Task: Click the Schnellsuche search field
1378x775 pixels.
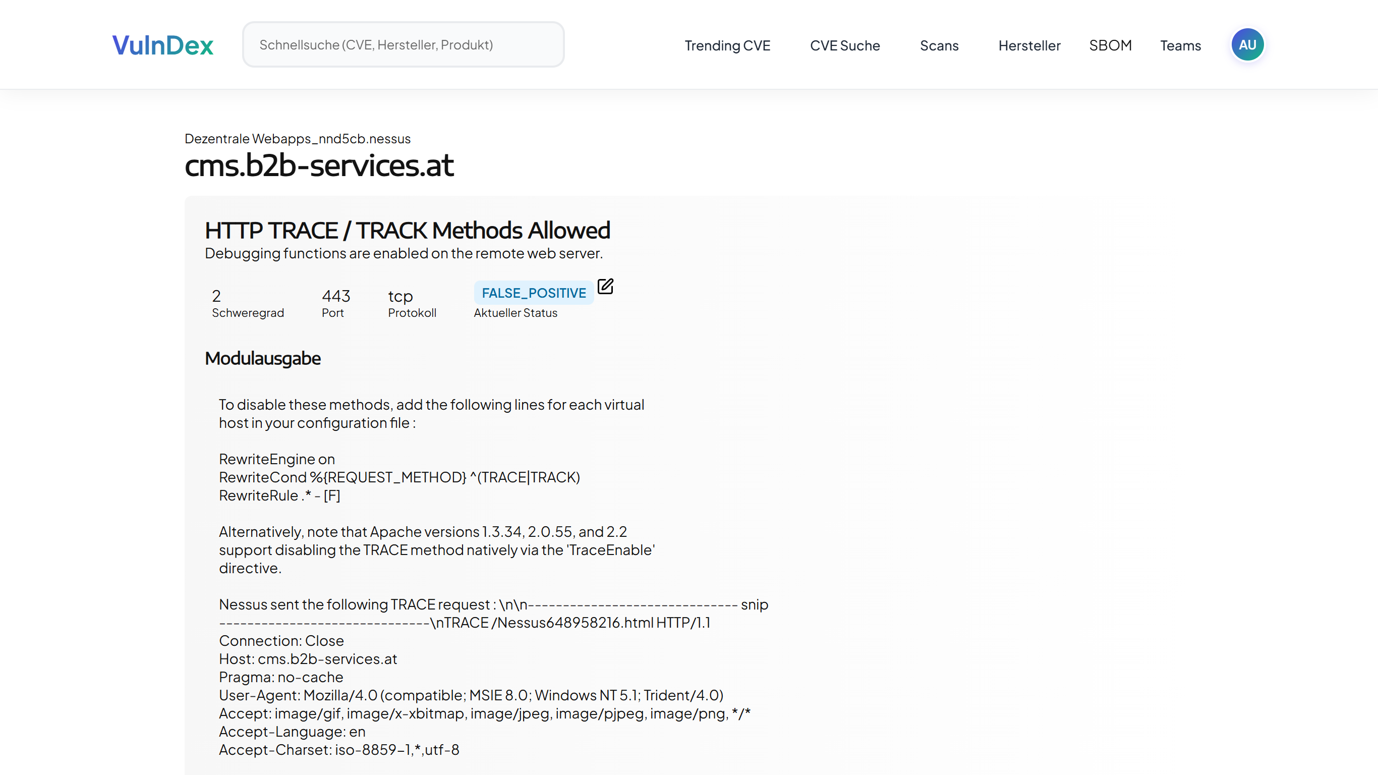Action: pos(403,45)
